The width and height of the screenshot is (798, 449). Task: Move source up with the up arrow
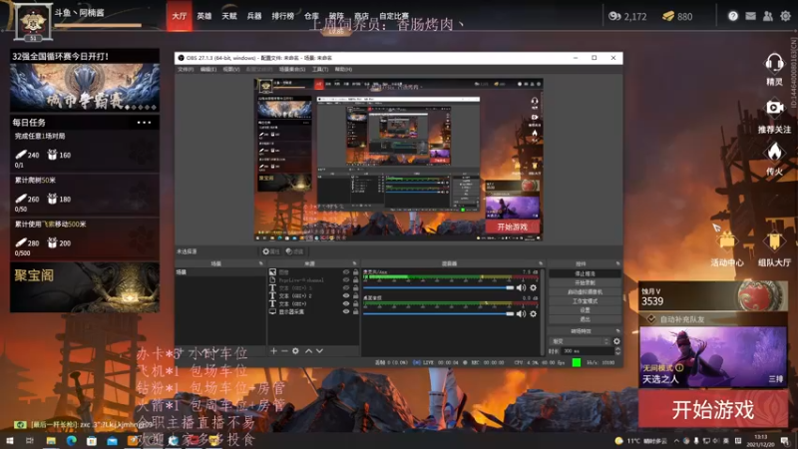(308, 351)
